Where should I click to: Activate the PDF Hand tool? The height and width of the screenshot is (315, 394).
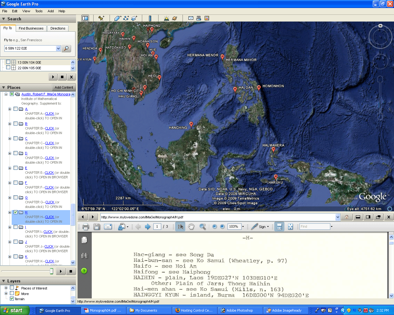(191, 227)
